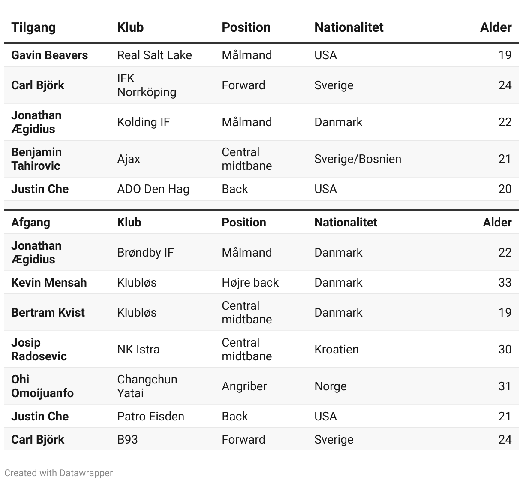
Task: Click the Real Salt Lake club cell
Action: (154, 55)
